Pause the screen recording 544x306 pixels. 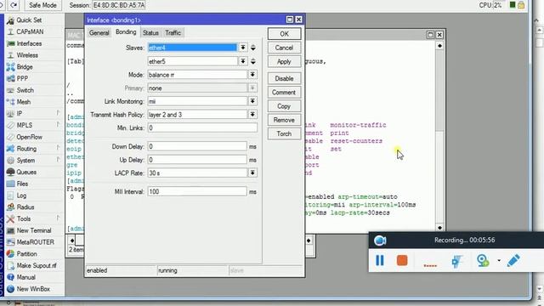(380, 260)
